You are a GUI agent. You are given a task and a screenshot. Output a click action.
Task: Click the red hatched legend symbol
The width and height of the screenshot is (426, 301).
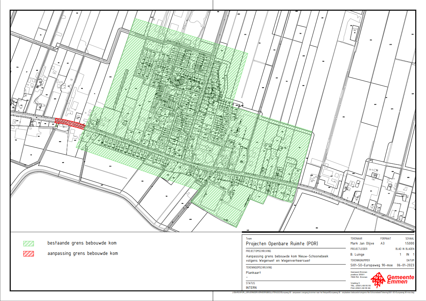pos(29,254)
